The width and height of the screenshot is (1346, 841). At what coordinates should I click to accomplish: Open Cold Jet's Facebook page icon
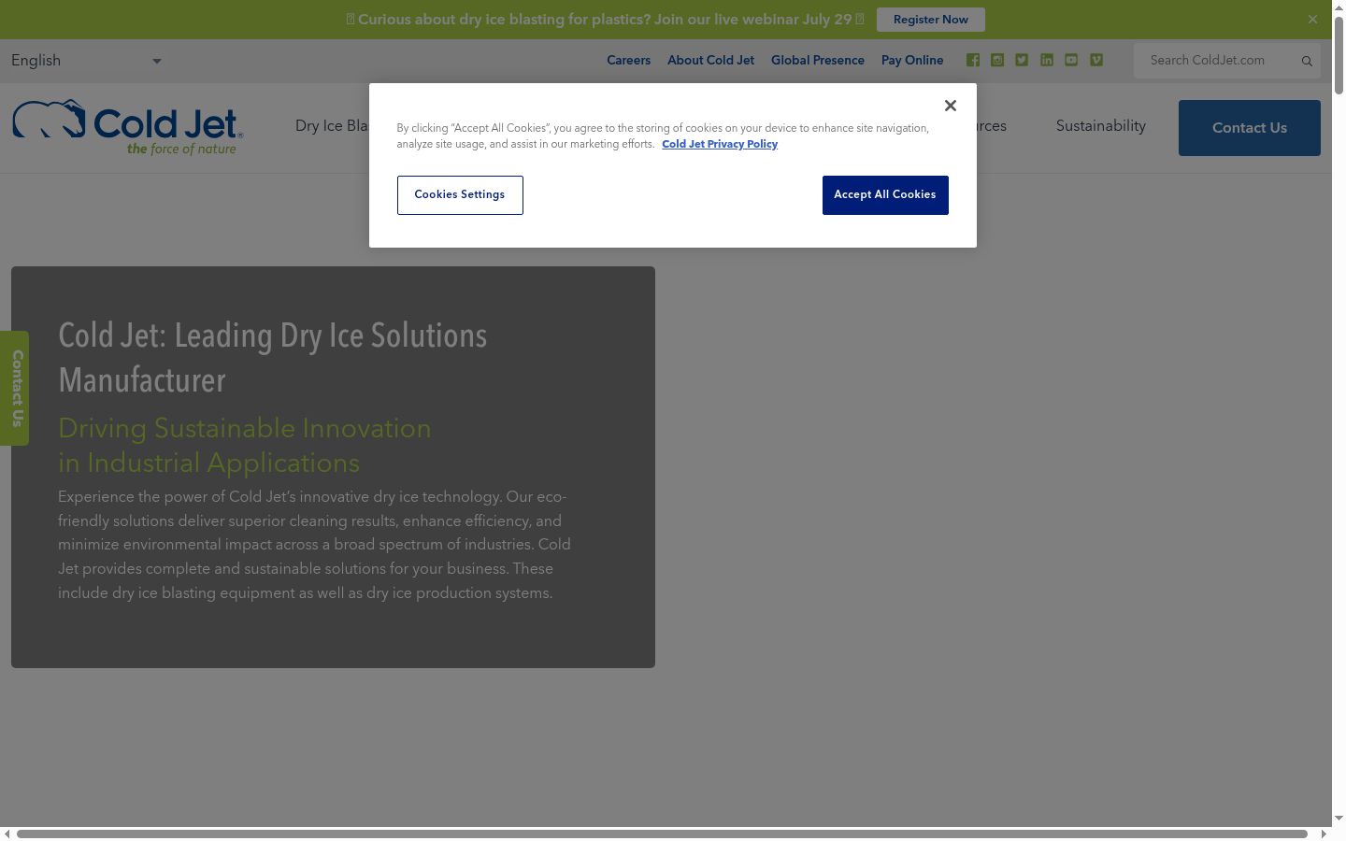(x=973, y=60)
